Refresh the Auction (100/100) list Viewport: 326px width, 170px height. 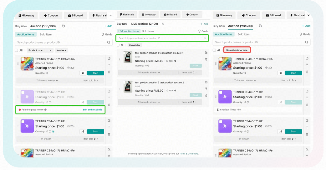[x=64, y=26]
